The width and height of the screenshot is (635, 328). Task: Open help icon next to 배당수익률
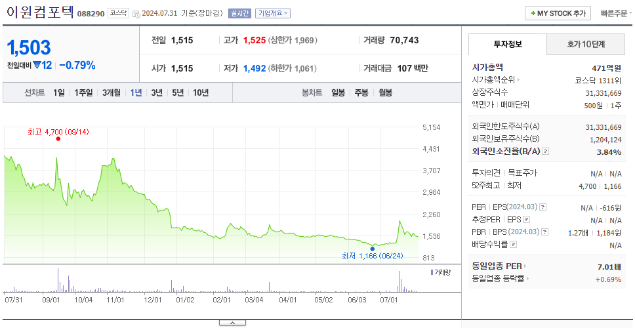[x=513, y=245]
